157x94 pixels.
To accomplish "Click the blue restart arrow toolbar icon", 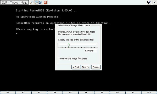I will click(x=41, y=2).
